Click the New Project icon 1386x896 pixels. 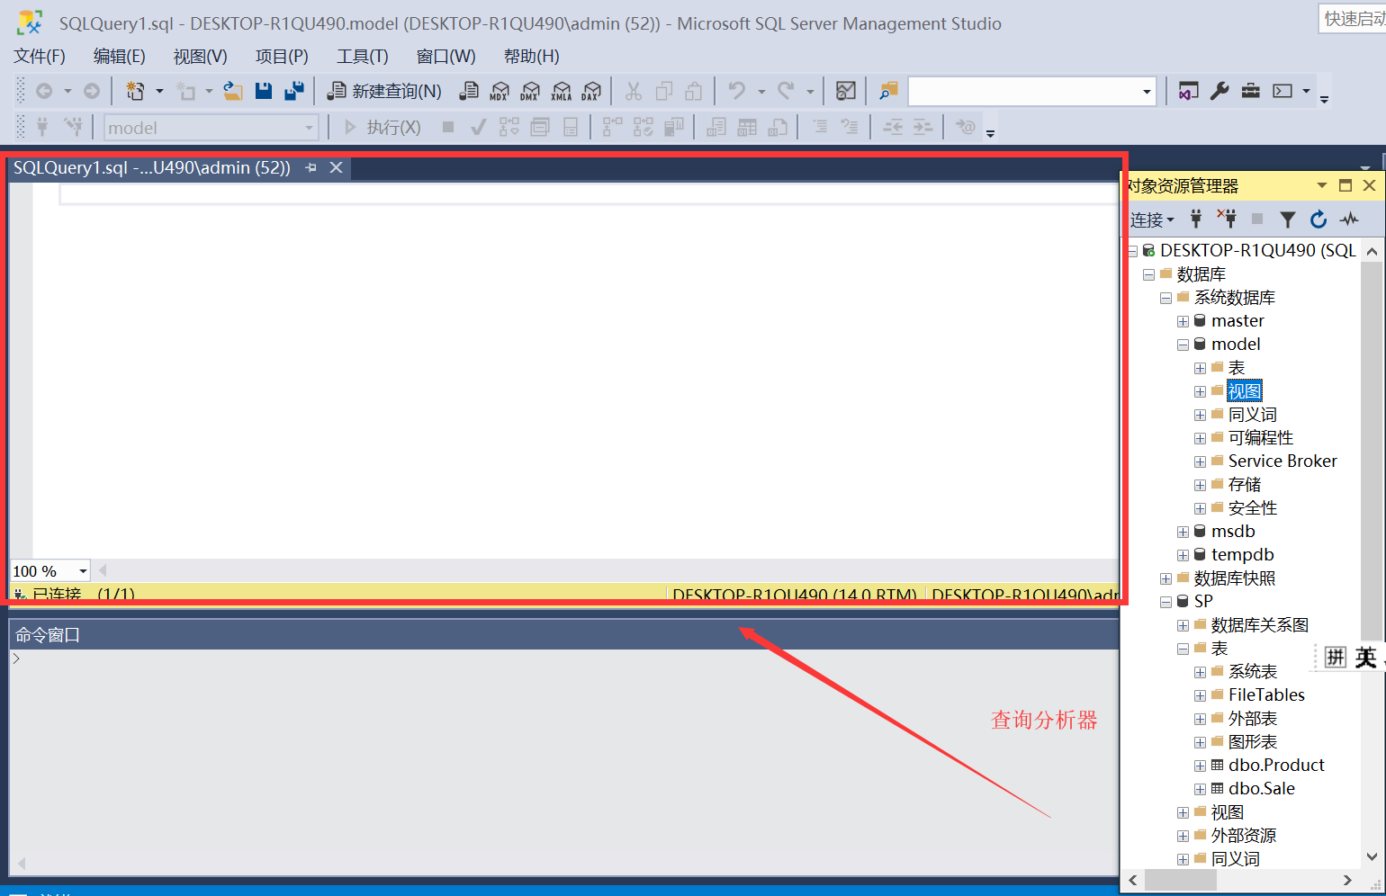pyautogui.click(x=135, y=91)
